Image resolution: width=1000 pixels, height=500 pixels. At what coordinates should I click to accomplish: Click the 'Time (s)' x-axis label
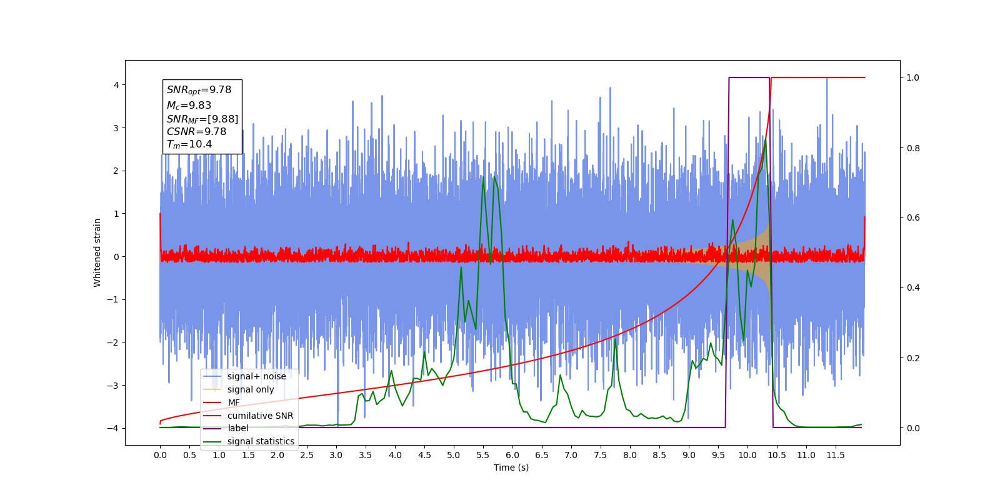click(511, 467)
